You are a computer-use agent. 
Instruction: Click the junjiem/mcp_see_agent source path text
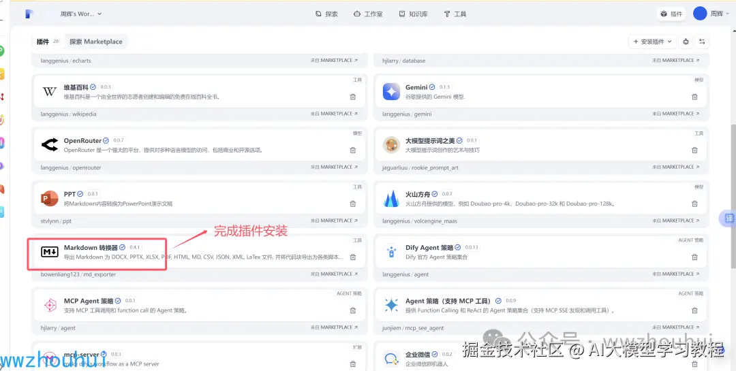click(412, 328)
